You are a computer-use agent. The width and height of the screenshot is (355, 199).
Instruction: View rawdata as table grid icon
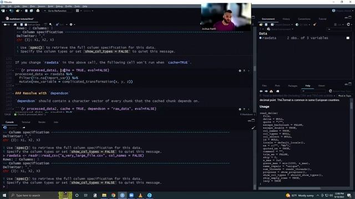[348, 38]
